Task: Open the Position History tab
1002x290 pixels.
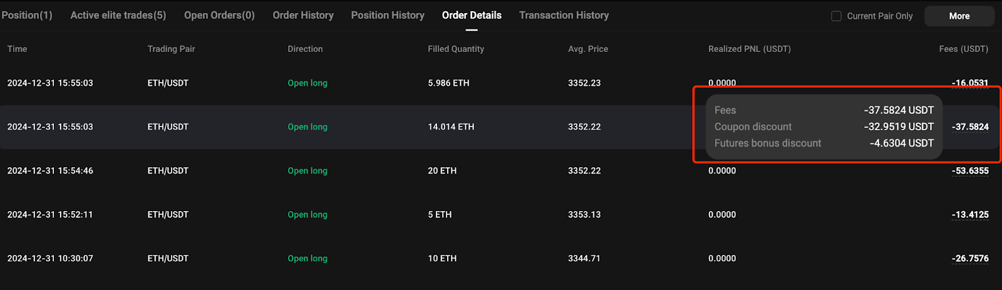Action: pos(388,15)
